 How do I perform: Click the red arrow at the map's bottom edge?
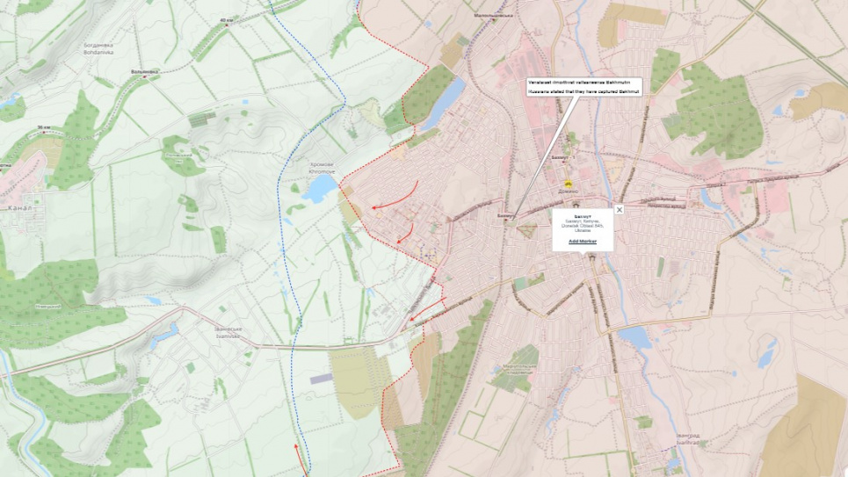coord(301,457)
